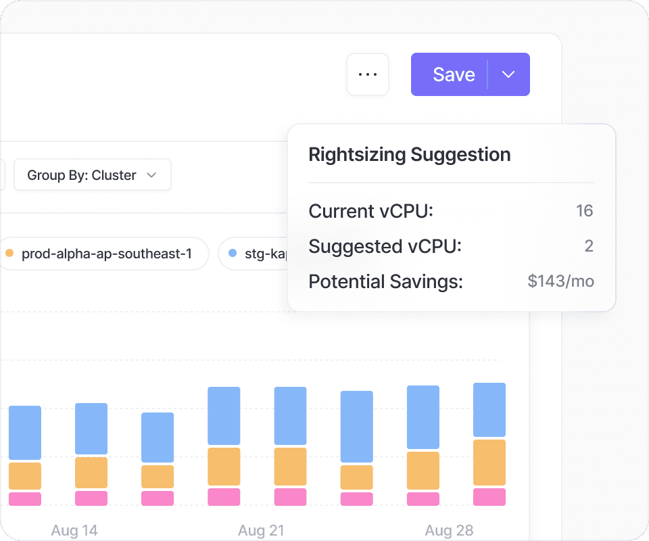Click the orange bar segment above Aug 21
Viewport: 649px width, 541px height.
(290, 467)
